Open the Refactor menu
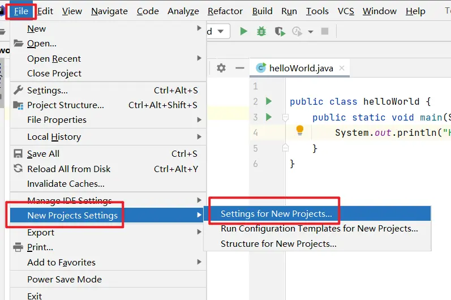The image size is (451, 300). coord(226,11)
